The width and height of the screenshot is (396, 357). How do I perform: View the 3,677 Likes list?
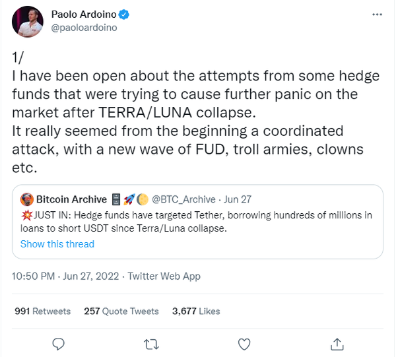pyautogui.click(x=196, y=311)
